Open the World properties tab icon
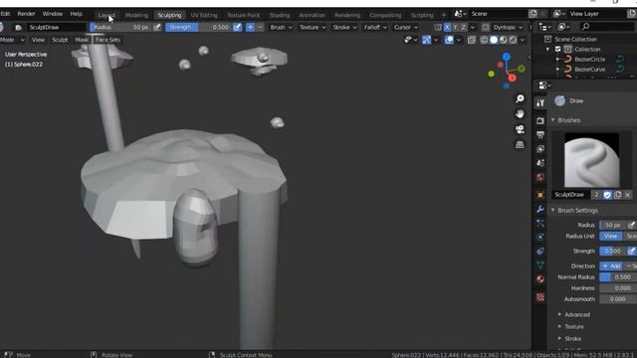This screenshot has width=637, height=358. tap(539, 177)
